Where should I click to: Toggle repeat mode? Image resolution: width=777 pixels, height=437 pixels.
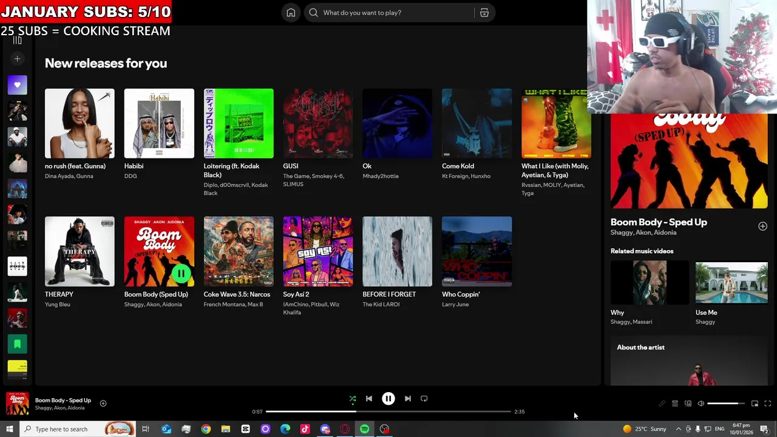point(424,399)
